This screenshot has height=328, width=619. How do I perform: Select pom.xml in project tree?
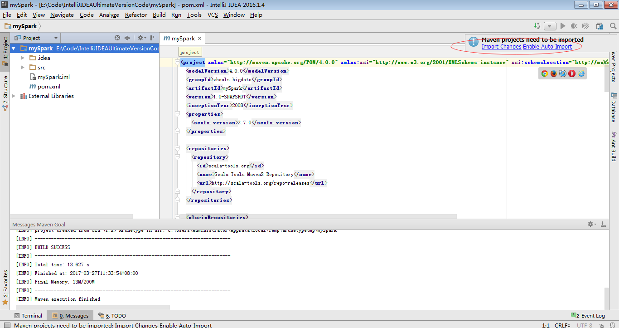[44, 86]
